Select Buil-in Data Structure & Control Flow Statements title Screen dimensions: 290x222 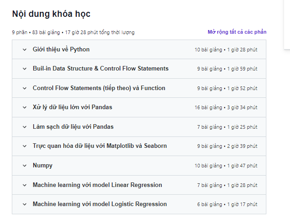point(100,69)
